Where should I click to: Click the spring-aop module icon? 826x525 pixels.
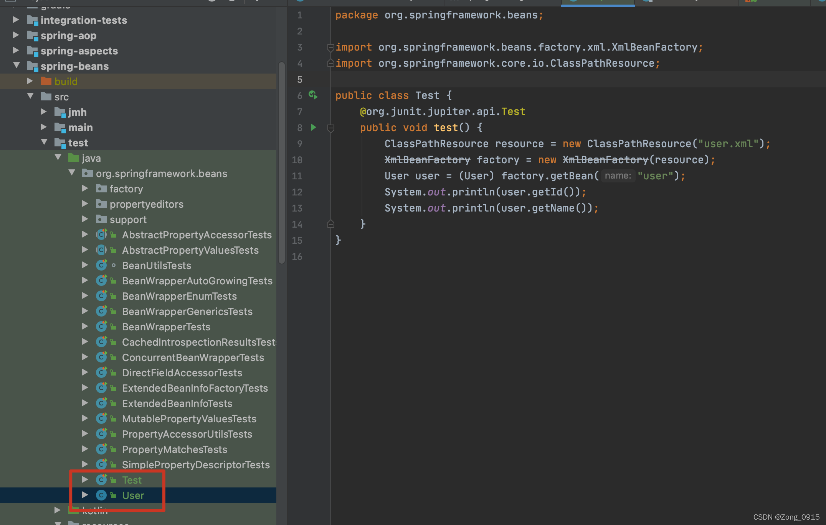point(32,36)
